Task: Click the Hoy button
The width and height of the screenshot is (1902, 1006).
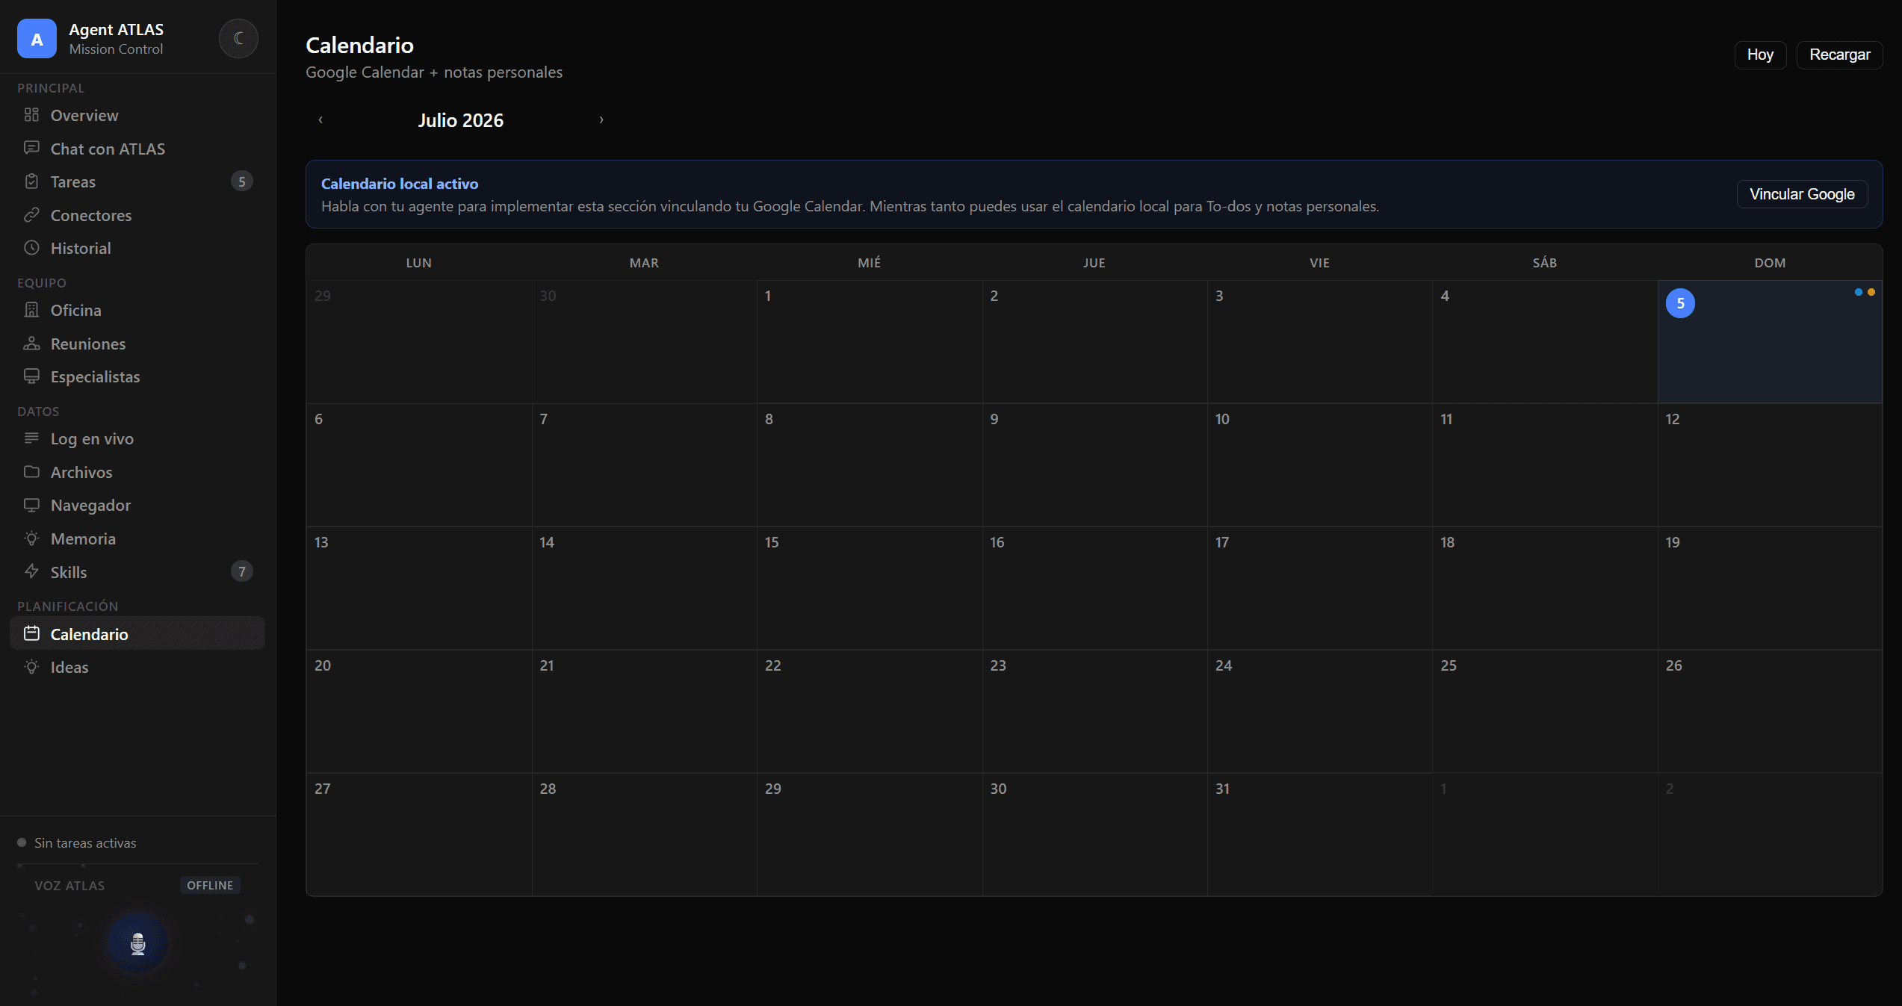Action: (x=1760, y=55)
